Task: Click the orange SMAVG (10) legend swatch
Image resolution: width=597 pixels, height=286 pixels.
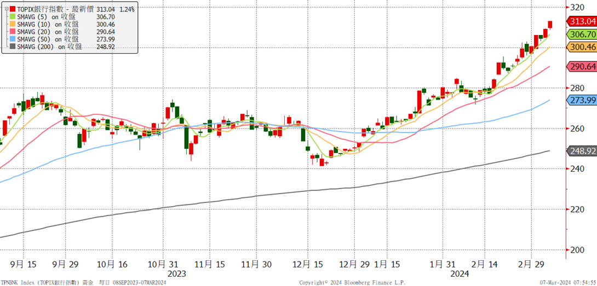Action: [x=13, y=25]
